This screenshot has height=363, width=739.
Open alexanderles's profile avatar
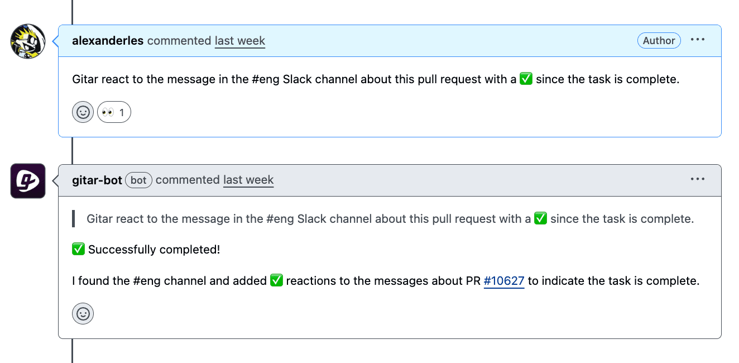[x=26, y=41]
